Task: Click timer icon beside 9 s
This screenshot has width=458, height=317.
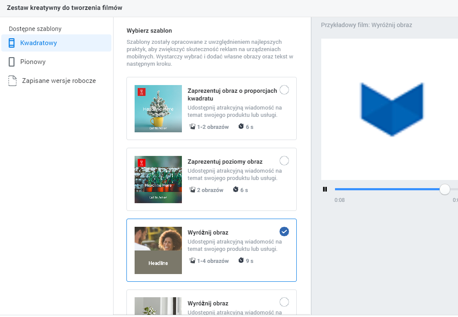Action: pyautogui.click(x=241, y=260)
